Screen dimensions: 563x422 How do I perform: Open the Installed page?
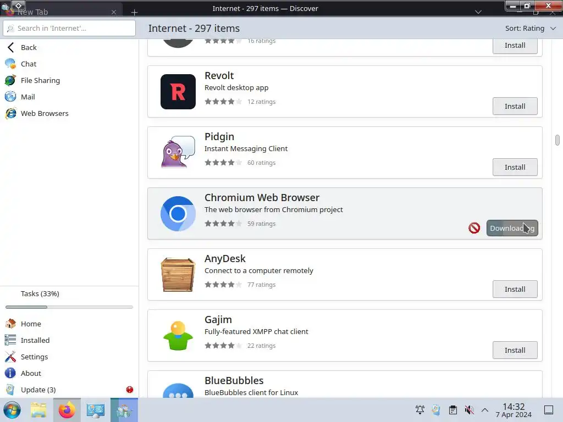tap(69, 340)
